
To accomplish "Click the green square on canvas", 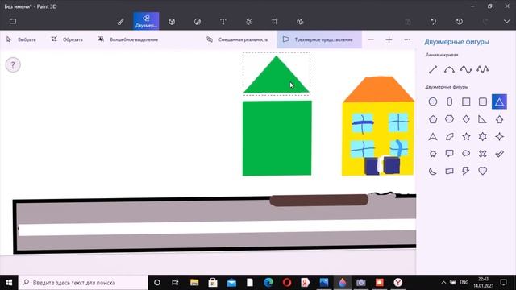I will pyautogui.click(x=277, y=138).
